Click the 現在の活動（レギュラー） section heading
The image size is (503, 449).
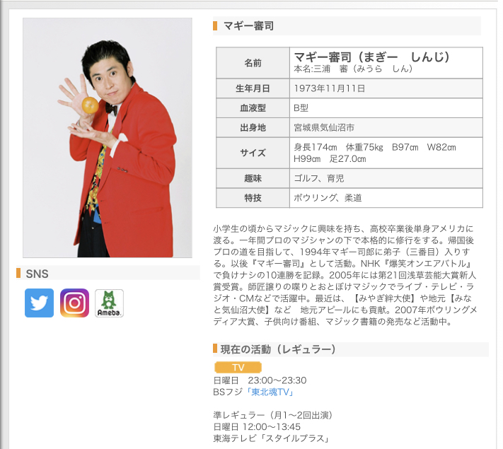(x=278, y=349)
